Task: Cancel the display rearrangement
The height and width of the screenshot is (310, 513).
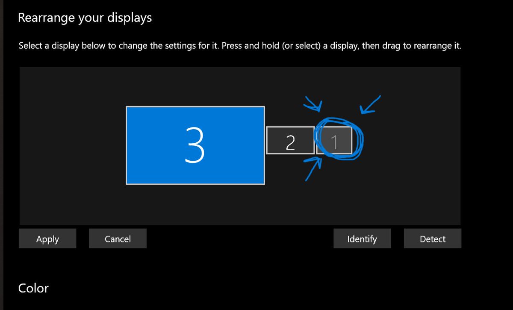Action: coord(118,239)
